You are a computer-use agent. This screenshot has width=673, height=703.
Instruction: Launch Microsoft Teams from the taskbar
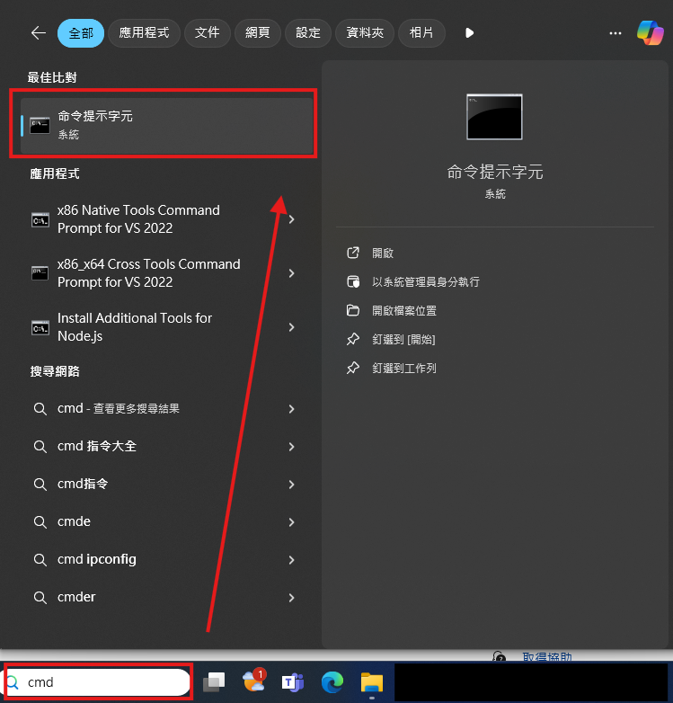293,682
